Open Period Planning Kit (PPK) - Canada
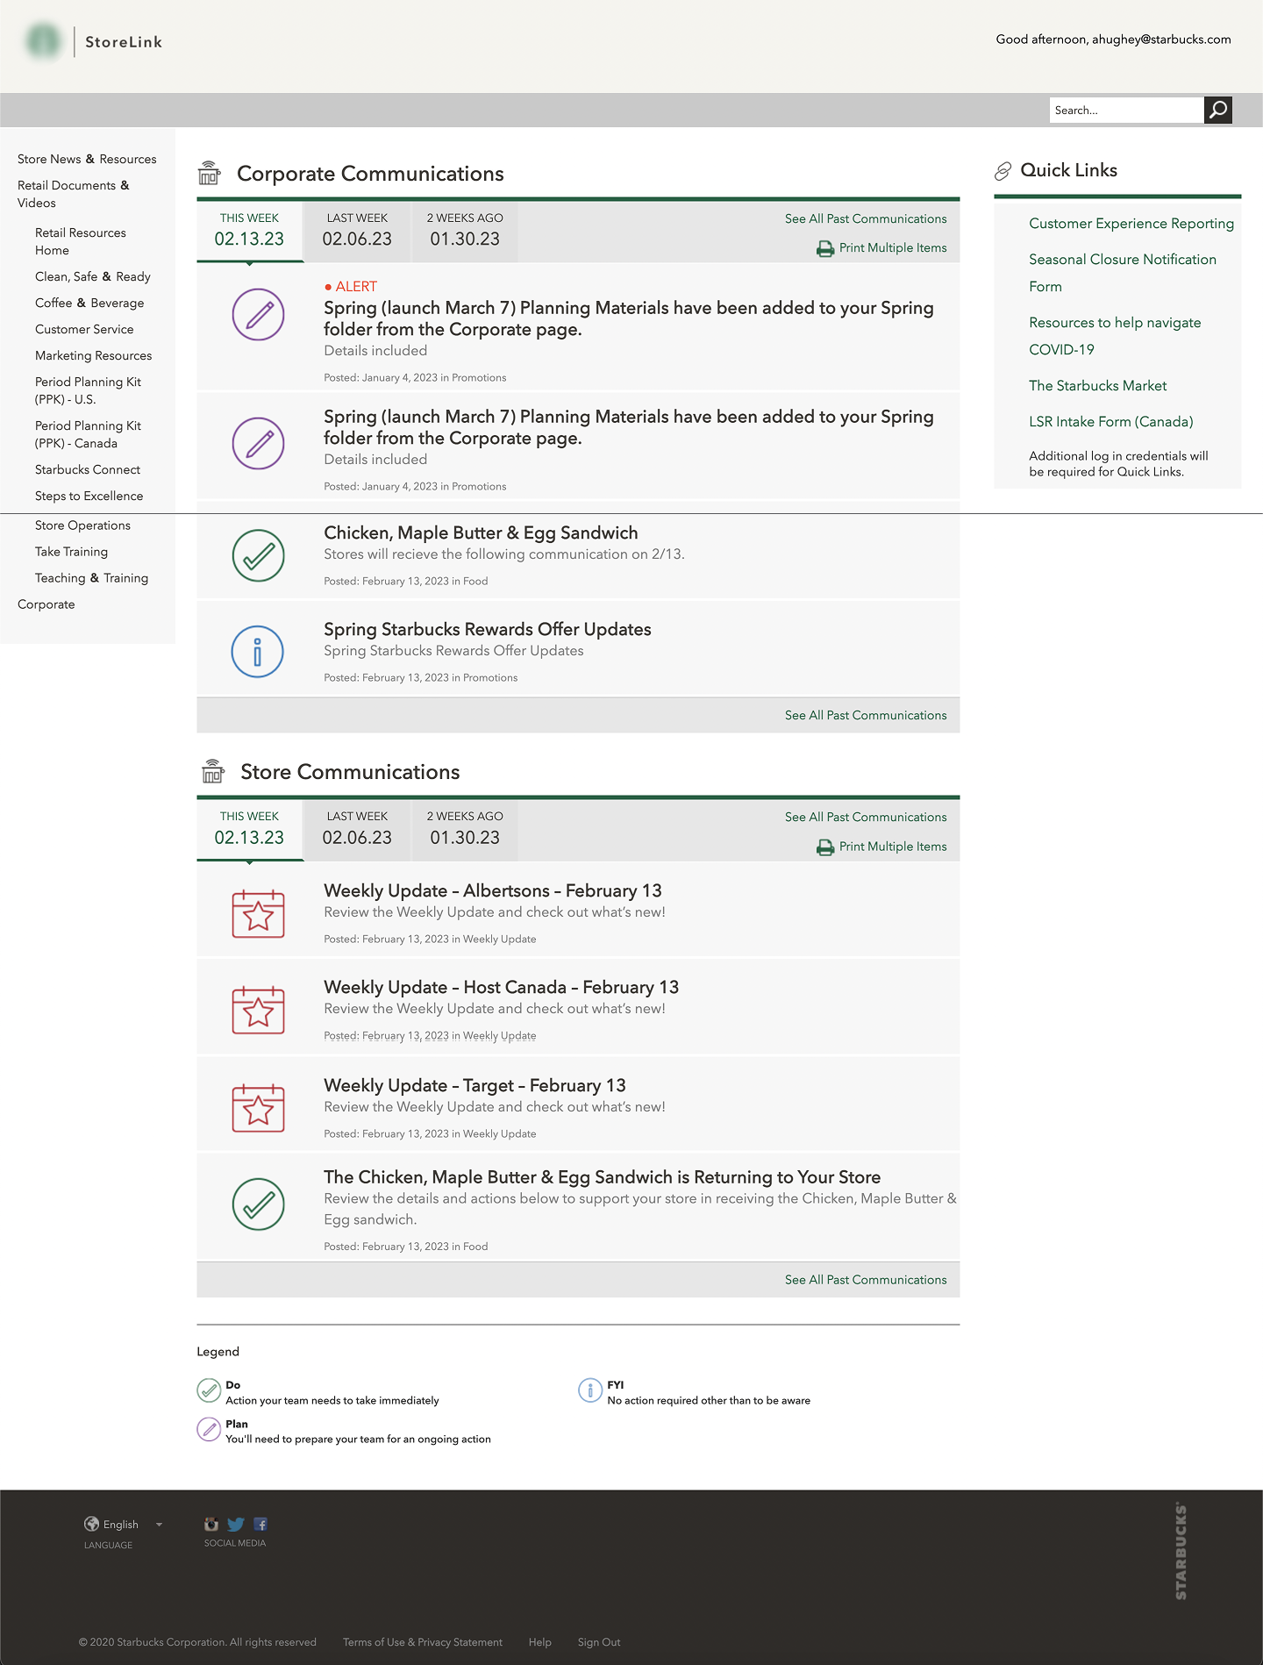Viewport: 1263px width, 1665px height. [x=88, y=434]
